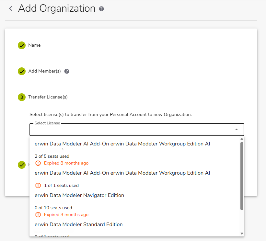Go back using the left chevron arrow

pyautogui.click(x=11, y=8)
